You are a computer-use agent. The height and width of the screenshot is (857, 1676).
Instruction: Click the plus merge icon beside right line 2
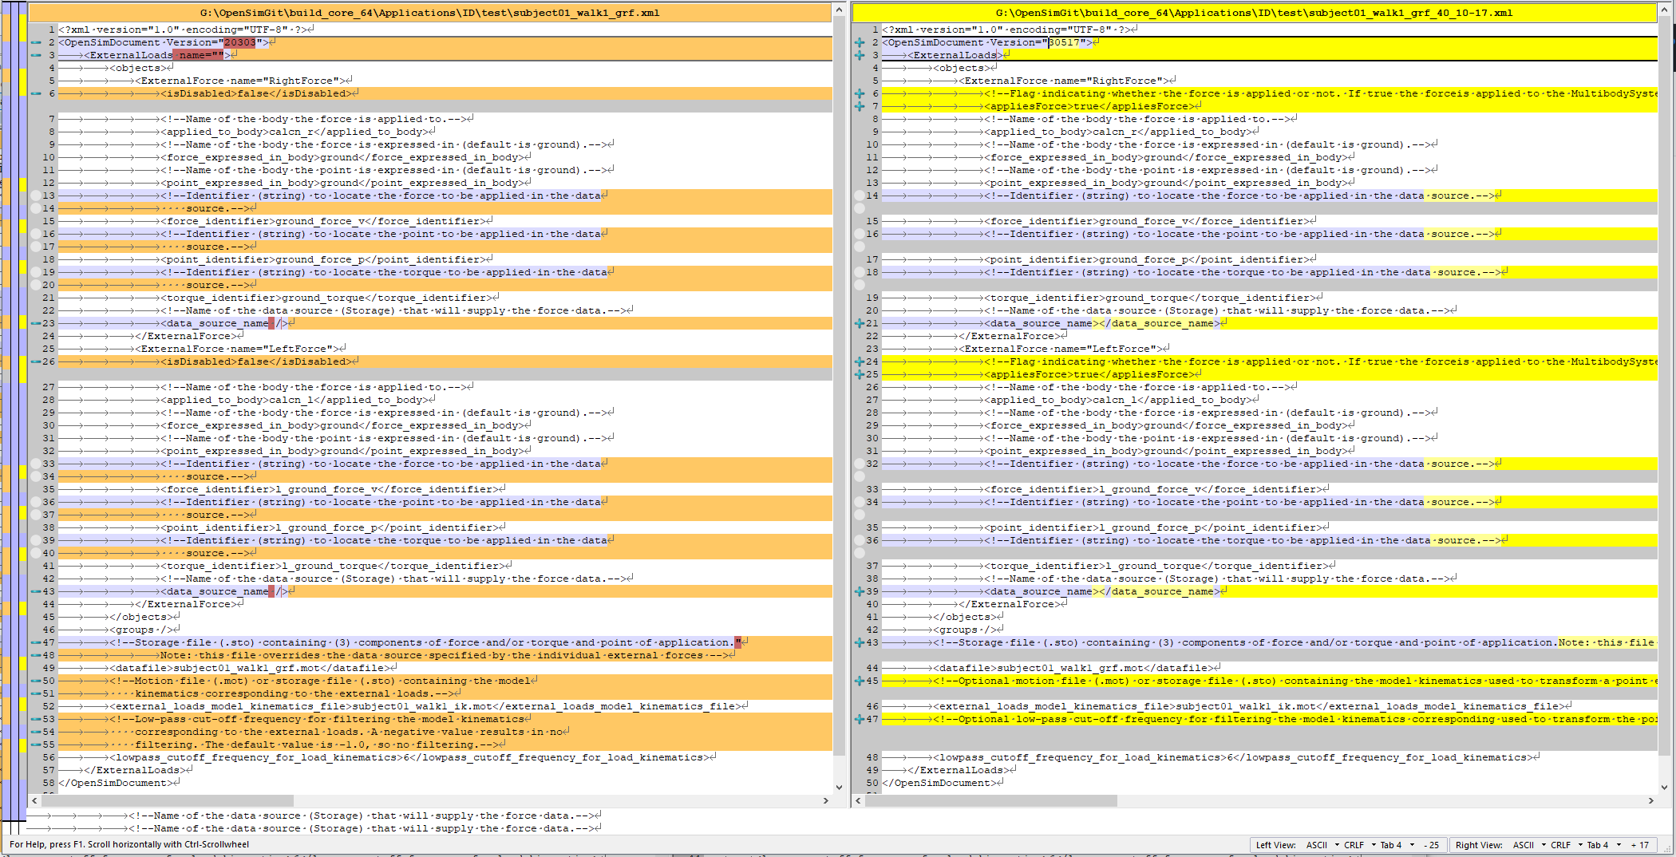860,42
